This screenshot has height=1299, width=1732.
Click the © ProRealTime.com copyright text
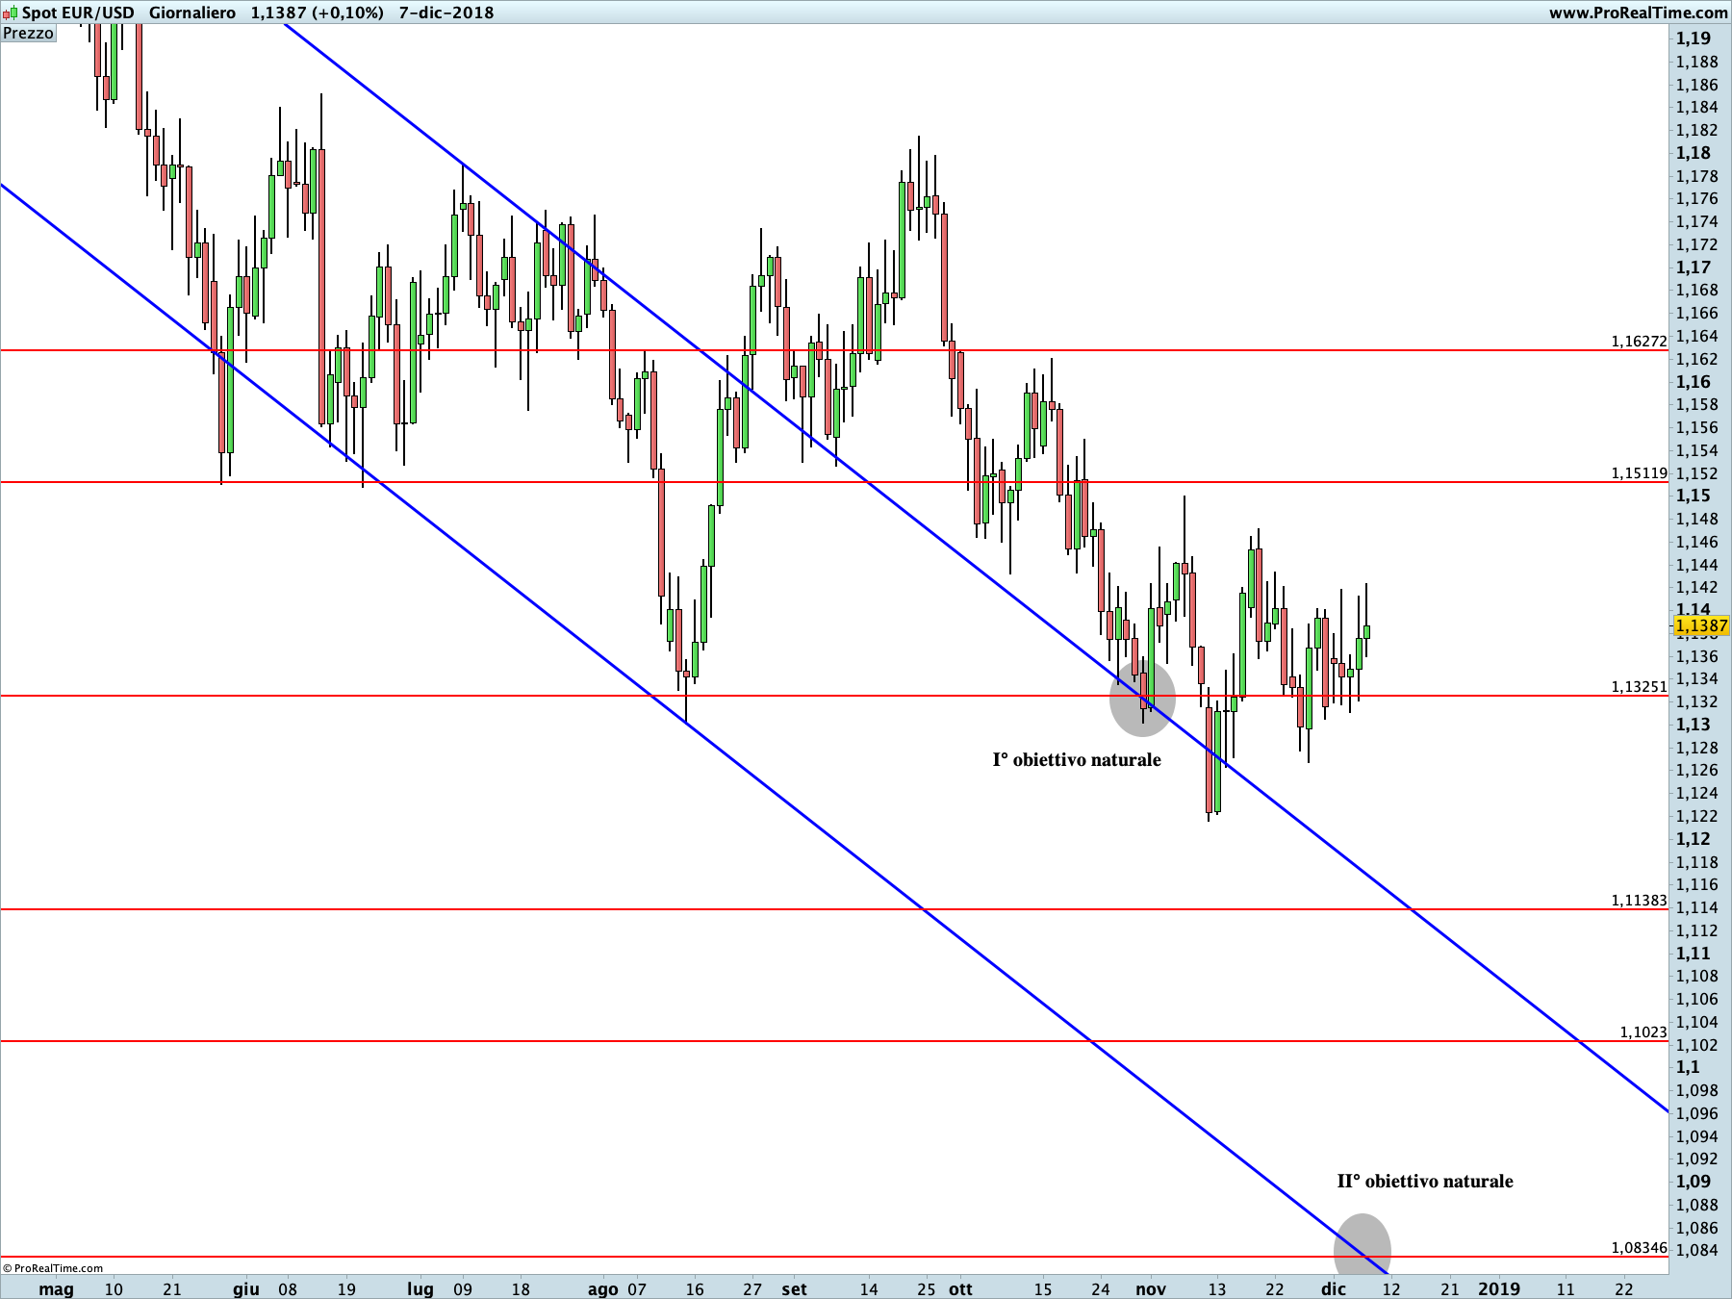pyautogui.click(x=53, y=1267)
